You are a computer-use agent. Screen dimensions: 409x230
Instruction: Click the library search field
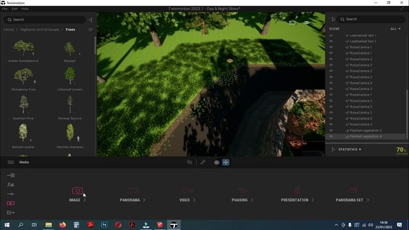pos(45,20)
